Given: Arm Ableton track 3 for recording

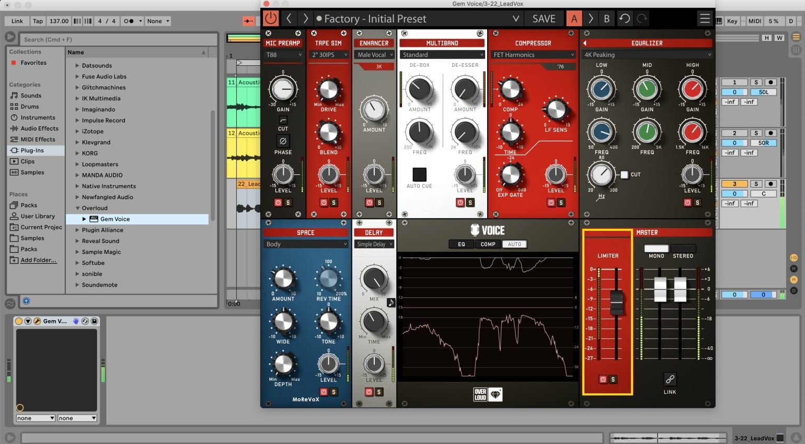Looking at the screenshot, I should [770, 184].
